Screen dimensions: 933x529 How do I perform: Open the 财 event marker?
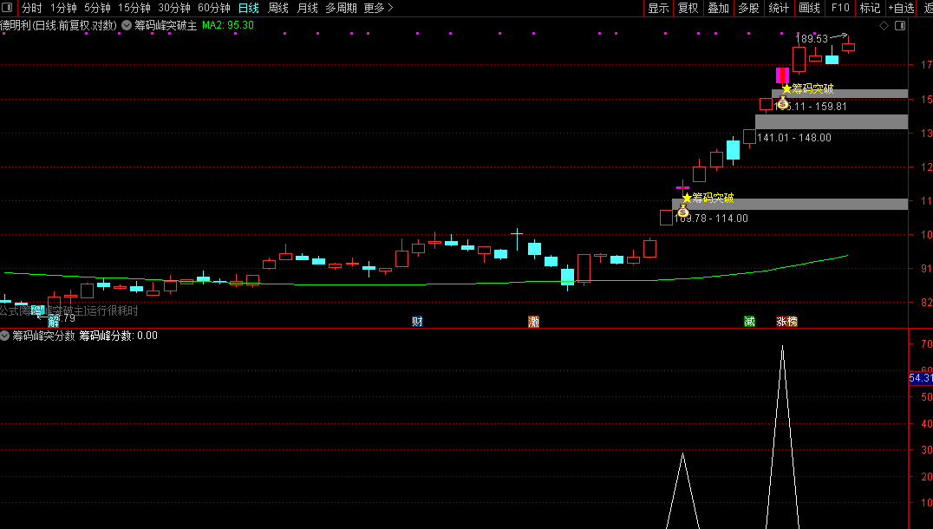pyautogui.click(x=417, y=322)
